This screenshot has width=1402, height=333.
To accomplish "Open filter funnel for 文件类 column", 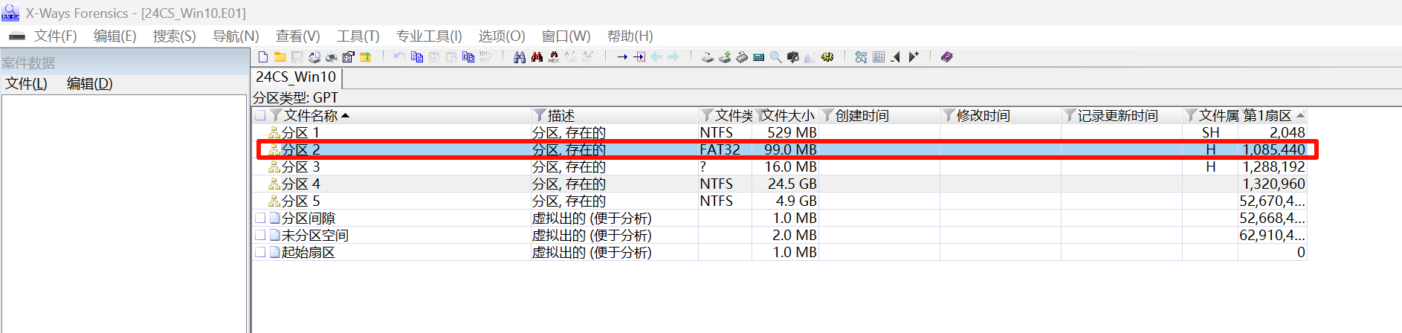I will pyautogui.click(x=707, y=115).
